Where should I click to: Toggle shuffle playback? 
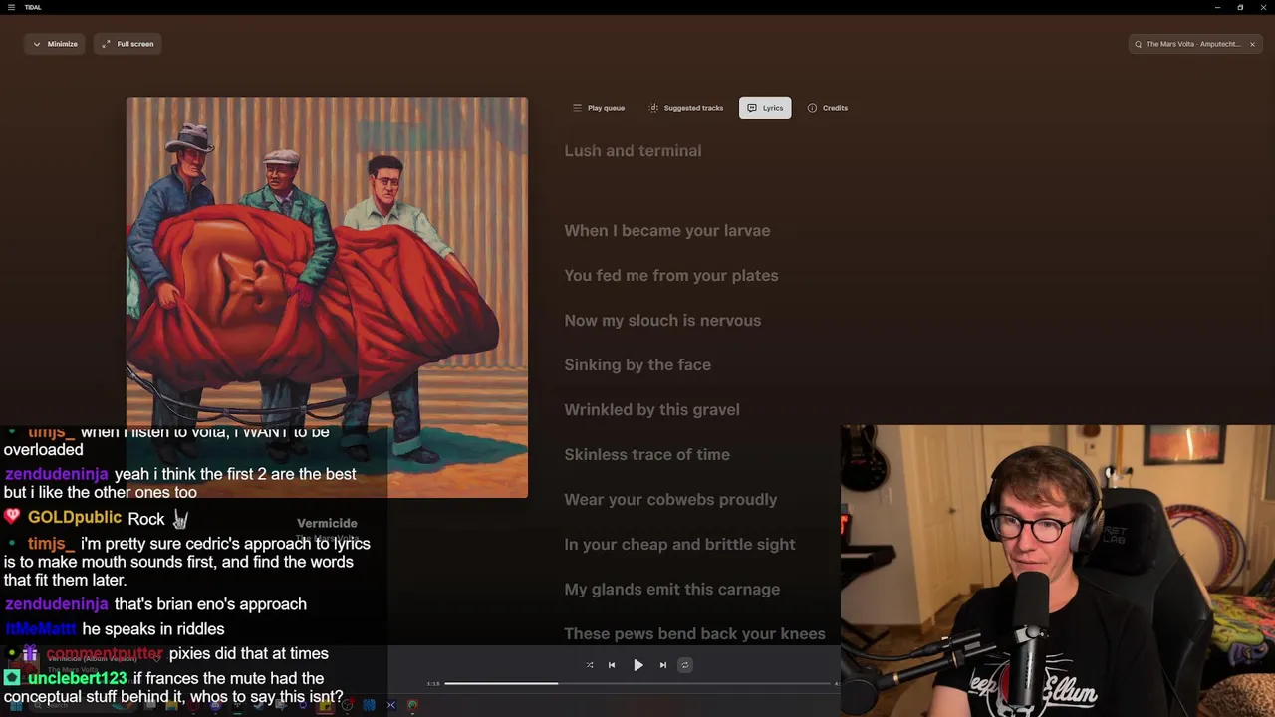[590, 665]
